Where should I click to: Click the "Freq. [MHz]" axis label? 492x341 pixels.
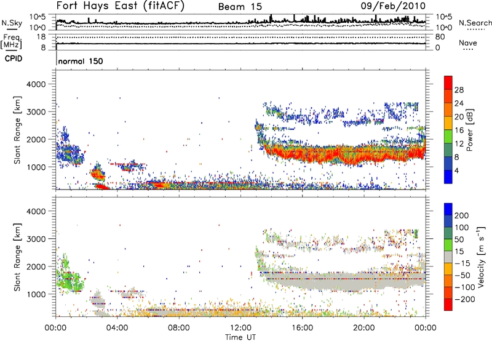(11, 41)
